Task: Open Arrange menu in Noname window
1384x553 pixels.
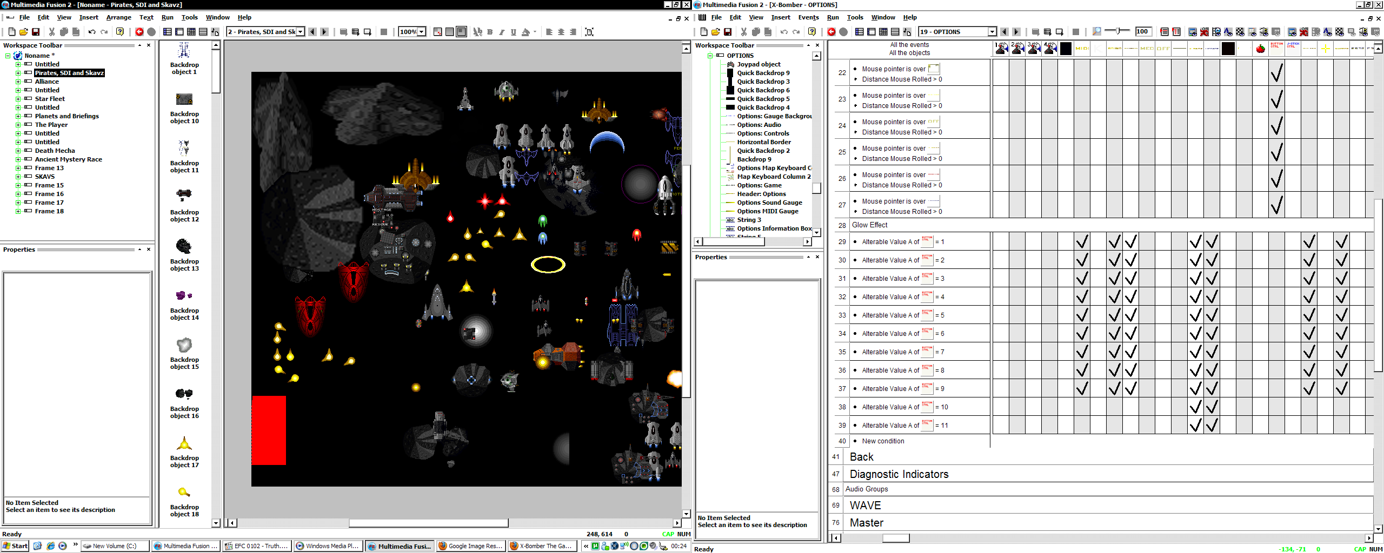Action: click(119, 17)
